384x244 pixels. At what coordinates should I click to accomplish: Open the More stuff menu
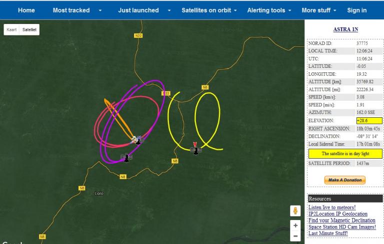click(x=319, y=10)
